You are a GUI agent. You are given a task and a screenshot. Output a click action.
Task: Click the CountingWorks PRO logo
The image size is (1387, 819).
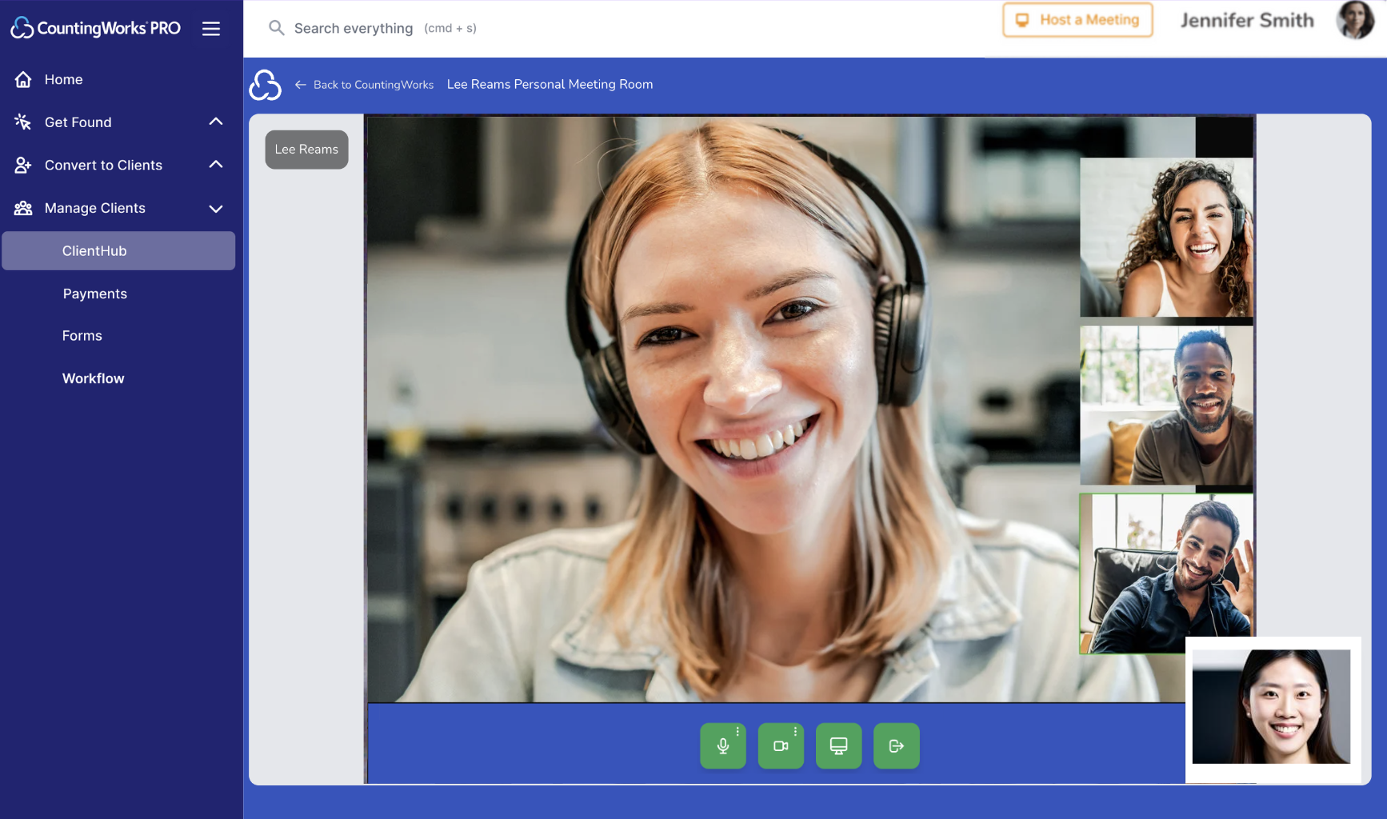(x=96, y=29)
